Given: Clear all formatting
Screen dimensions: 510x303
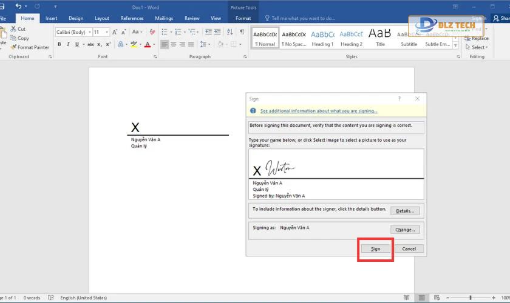Looking at the screenshot, I should (152, 32).
